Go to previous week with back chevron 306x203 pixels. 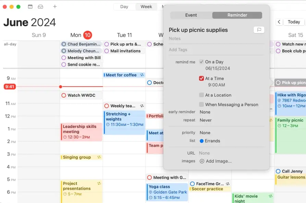pos(279,22)
